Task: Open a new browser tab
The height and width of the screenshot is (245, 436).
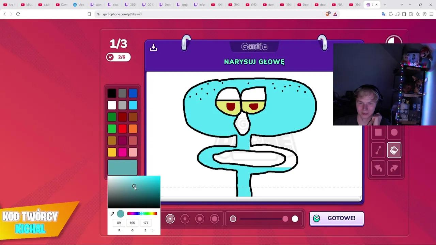Action: point(385,5)
